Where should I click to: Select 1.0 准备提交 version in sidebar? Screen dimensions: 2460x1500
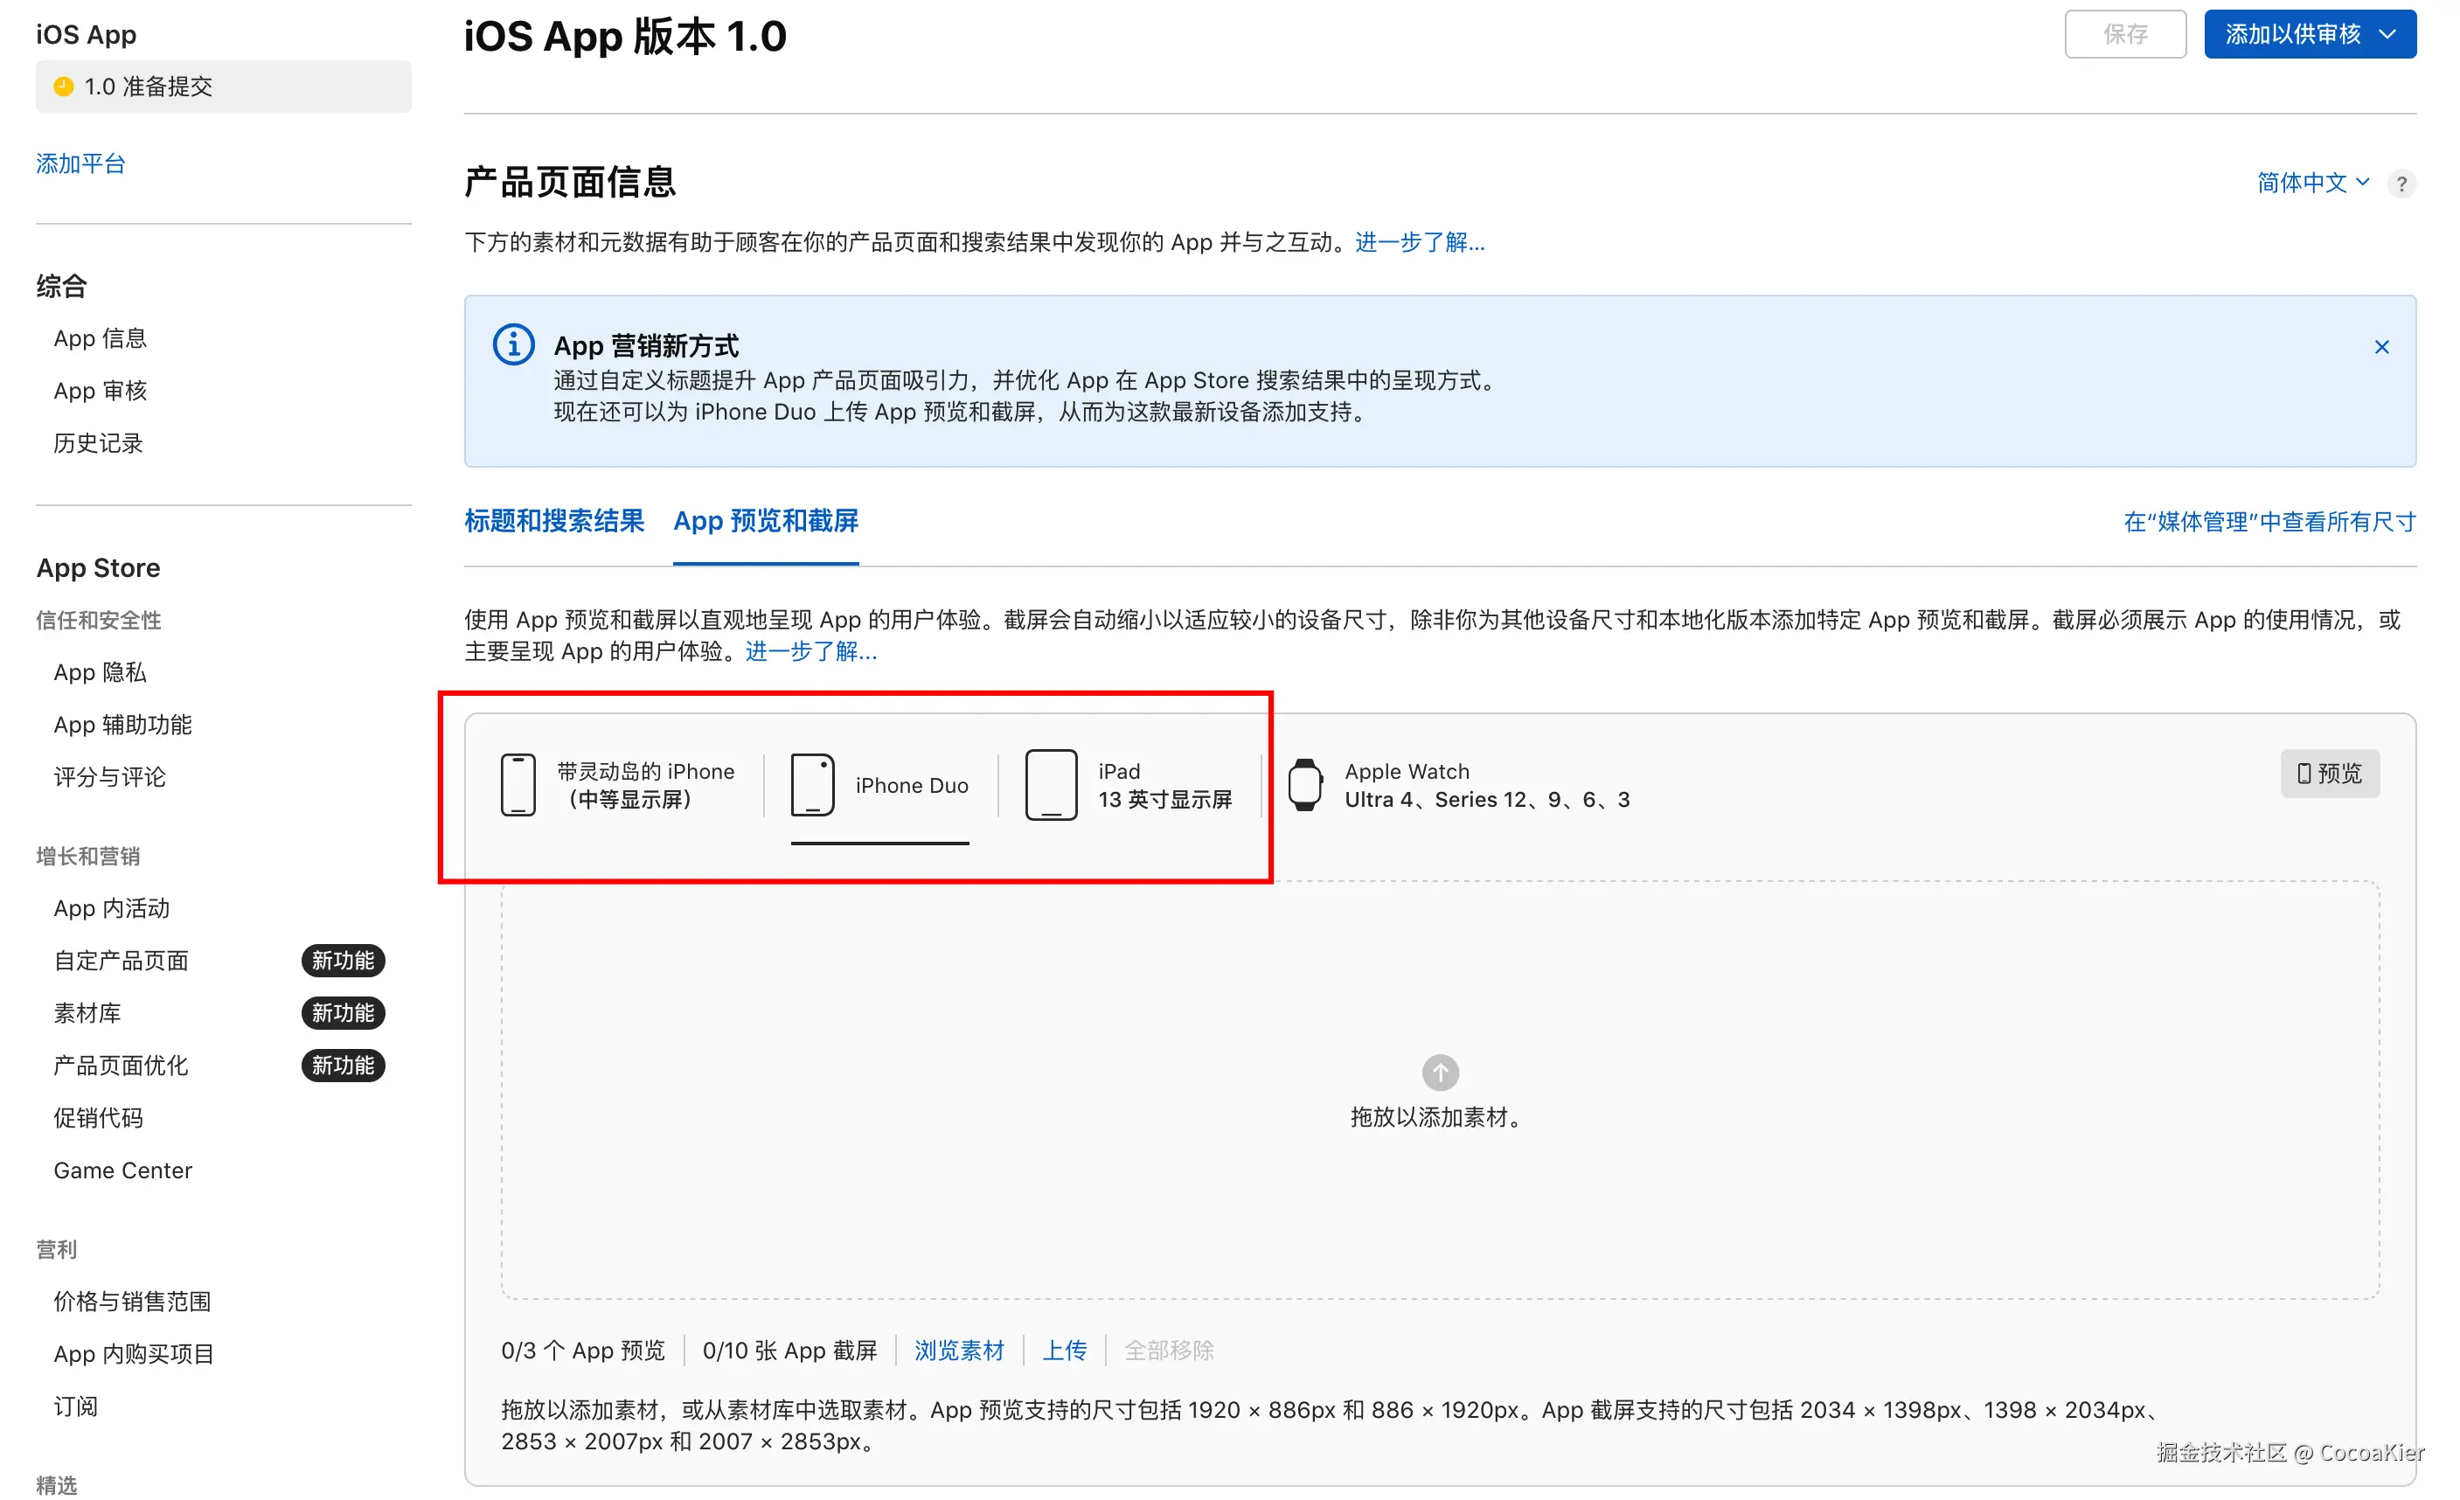[224, 87]
